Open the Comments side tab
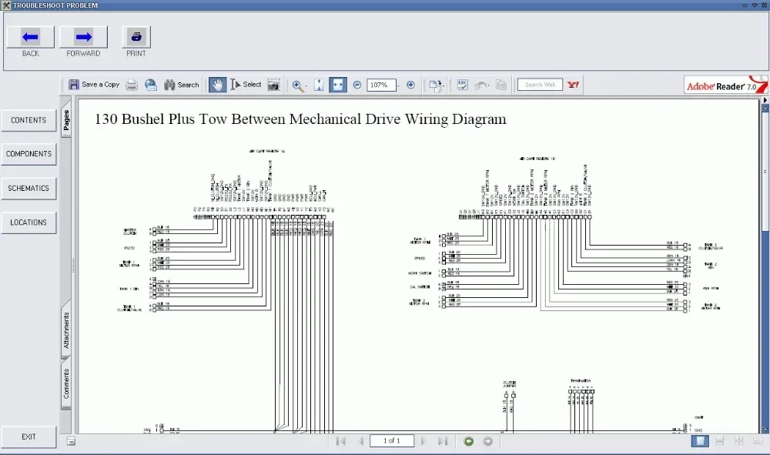Screen dimensions: 770x455 coord(66,383)
